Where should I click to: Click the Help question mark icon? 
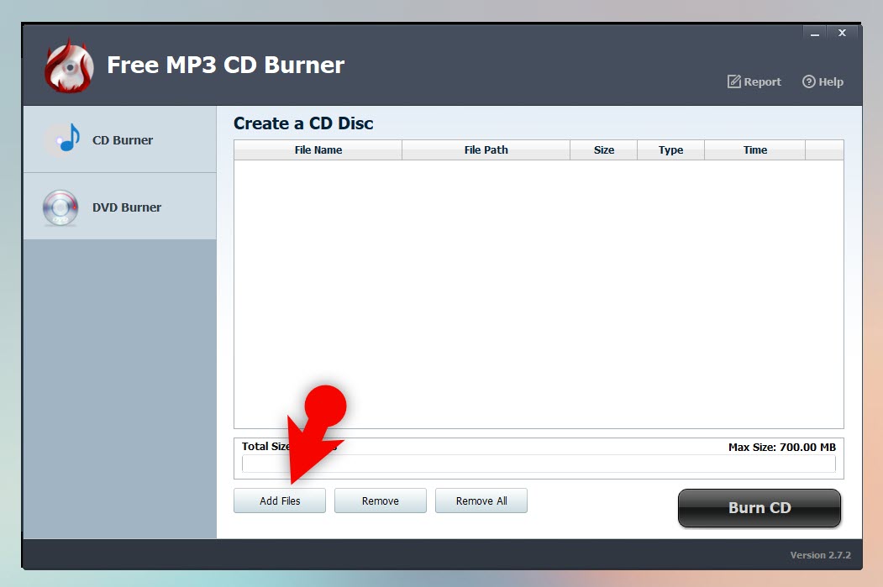point(809,81)
